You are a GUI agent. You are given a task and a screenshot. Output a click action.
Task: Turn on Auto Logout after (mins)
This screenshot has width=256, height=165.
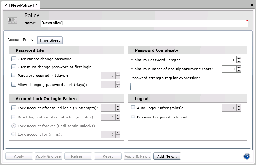click(x=133, y=108)
